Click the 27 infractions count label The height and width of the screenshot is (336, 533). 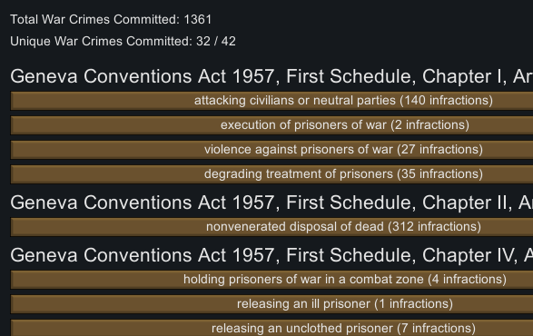(439, 150)
